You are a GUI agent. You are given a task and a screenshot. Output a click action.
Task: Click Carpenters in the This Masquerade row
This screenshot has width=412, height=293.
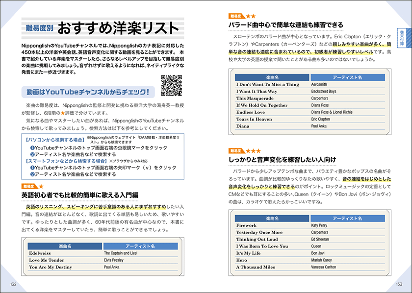pos(319,98)
